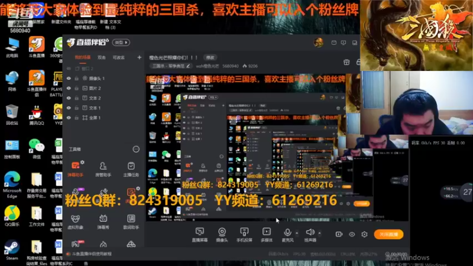473x266 pixels.
Task: Toggle visibility of 图片 2 source
Action: point(69,88)
